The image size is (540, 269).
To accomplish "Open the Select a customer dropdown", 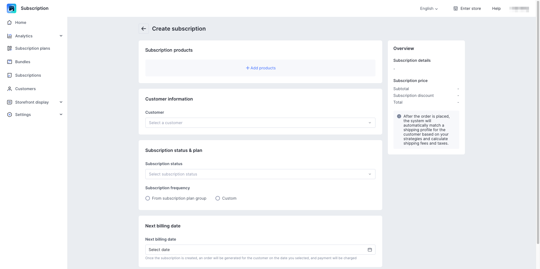I will tap(260, 123).
